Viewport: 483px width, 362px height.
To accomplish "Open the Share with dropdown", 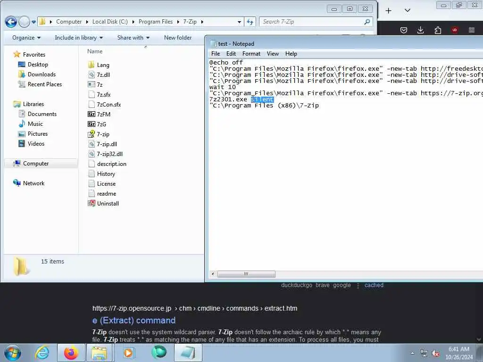I will pos(133,38).
